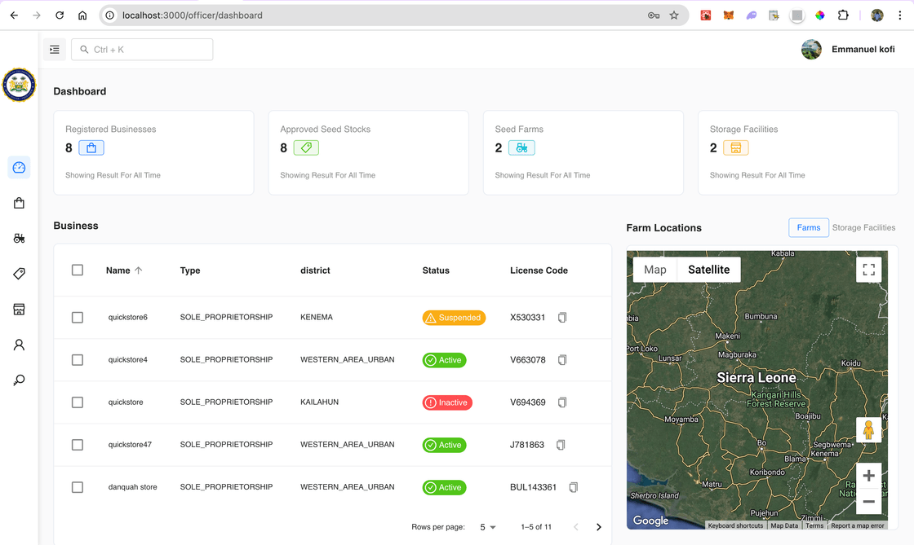Viewport: 914px width, 545px height.
Task: Check the danquah store row checkbox
Action: [x=78, y=487]
